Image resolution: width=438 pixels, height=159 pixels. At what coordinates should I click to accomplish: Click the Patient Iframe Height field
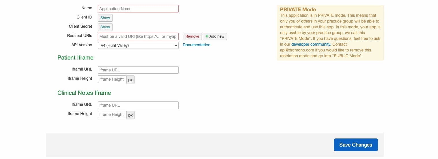point(112,79)
